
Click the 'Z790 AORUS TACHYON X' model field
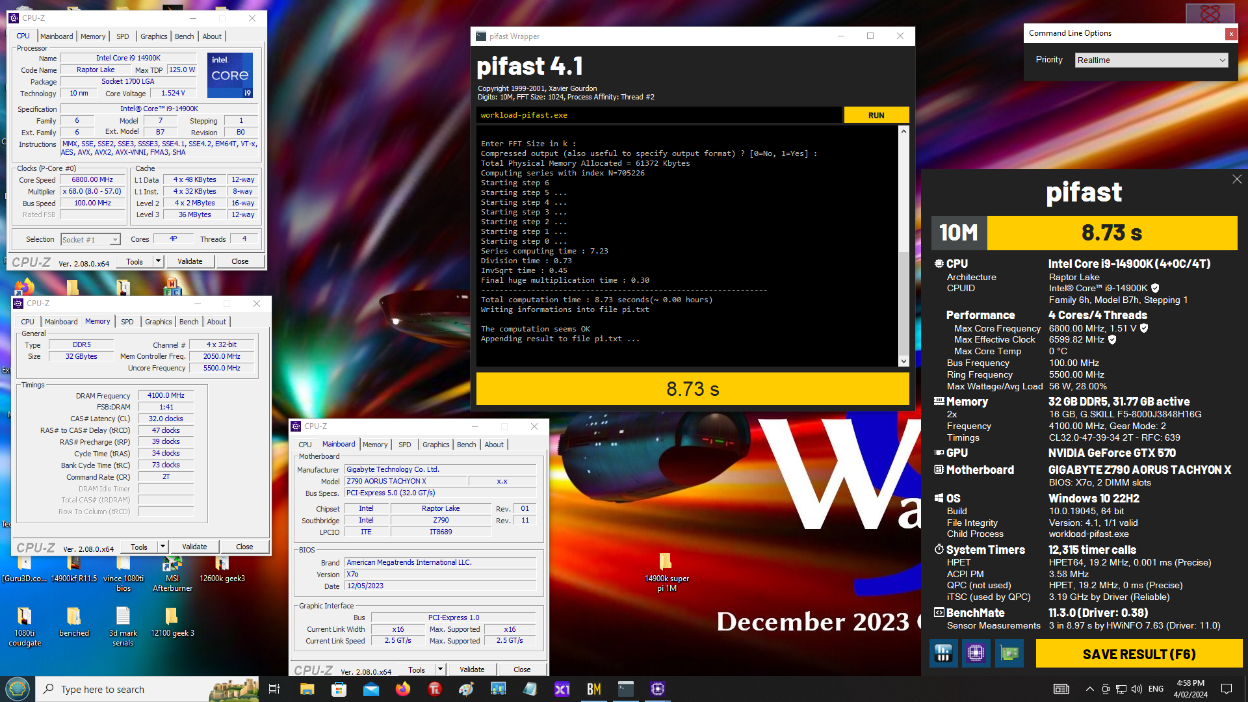tap(406, 481)
